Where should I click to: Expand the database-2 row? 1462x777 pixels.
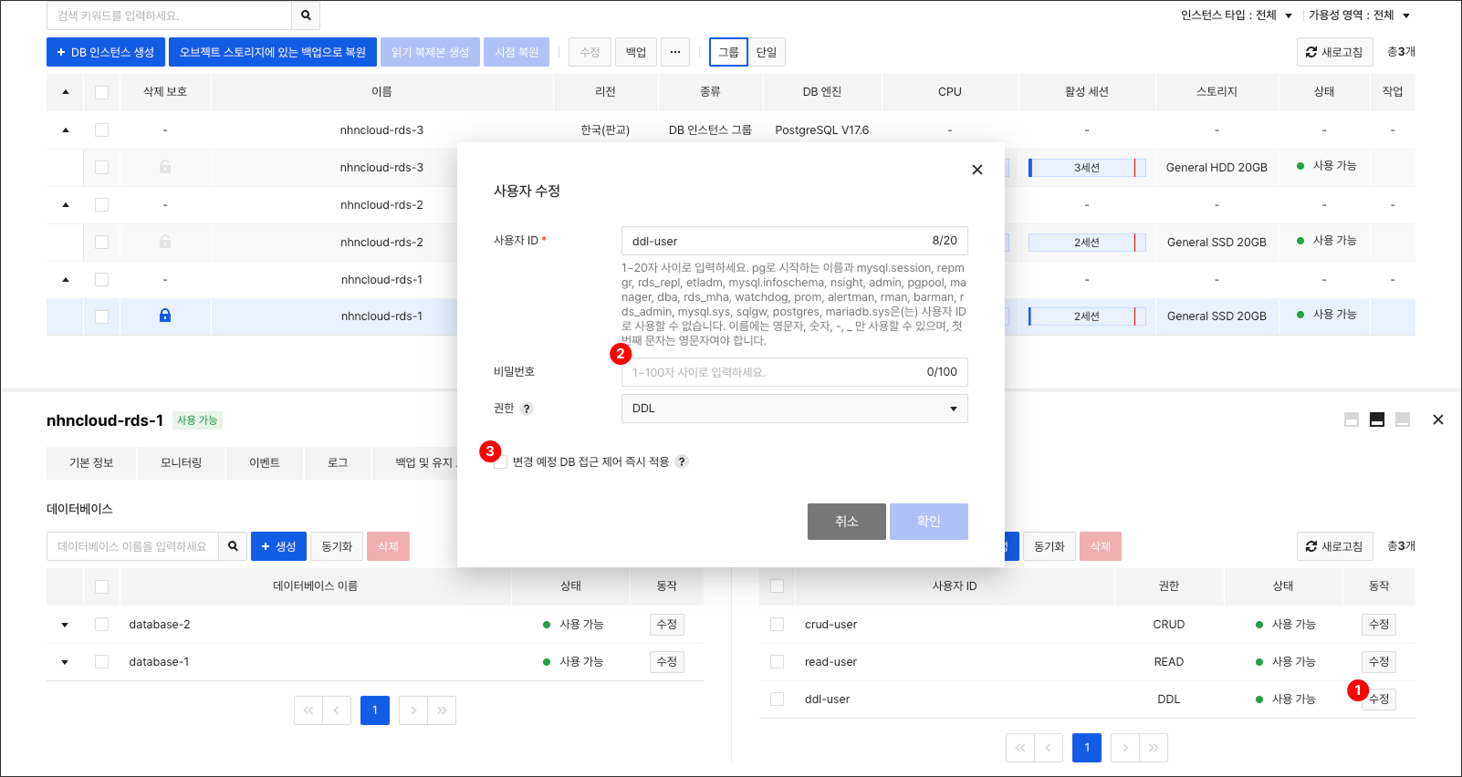click(x=65, y=625)
